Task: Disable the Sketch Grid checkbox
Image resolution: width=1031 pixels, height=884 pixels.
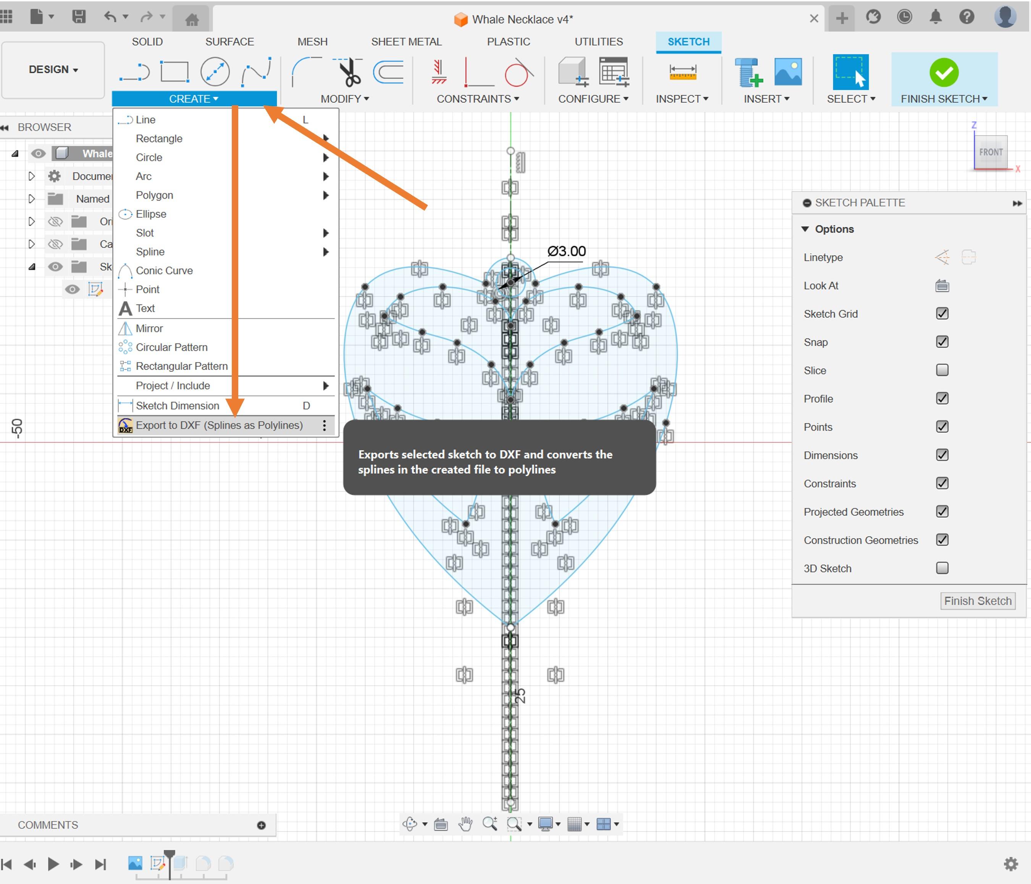Action: coord(941,314)
